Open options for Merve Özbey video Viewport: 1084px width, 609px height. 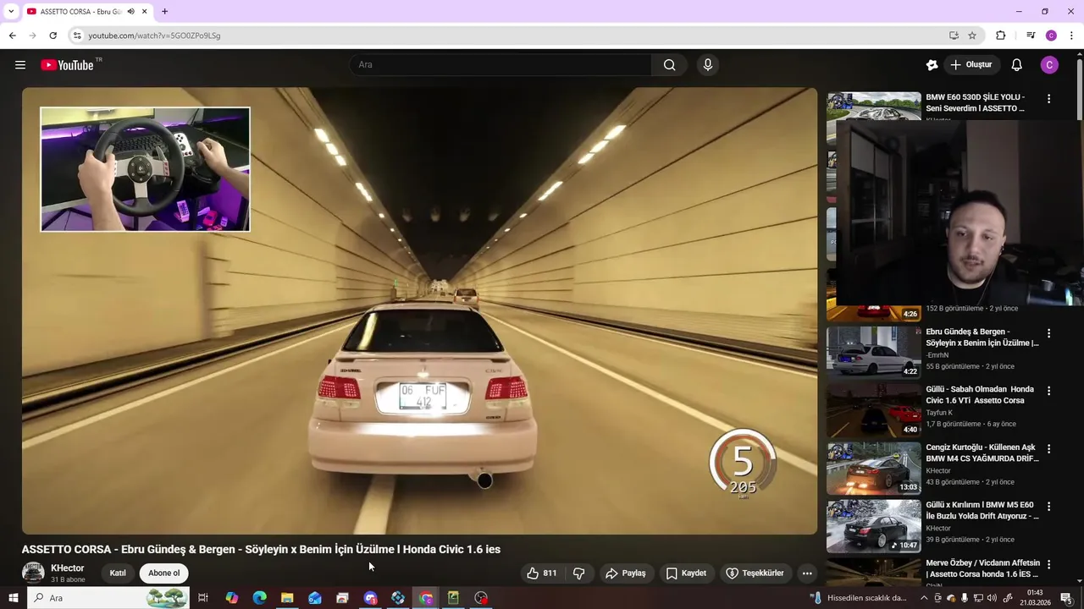coord(1048,563)
